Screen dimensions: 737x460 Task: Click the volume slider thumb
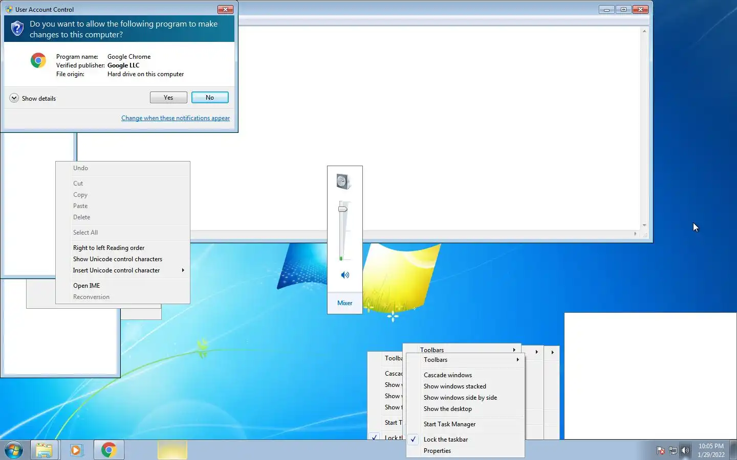point(343,209)
